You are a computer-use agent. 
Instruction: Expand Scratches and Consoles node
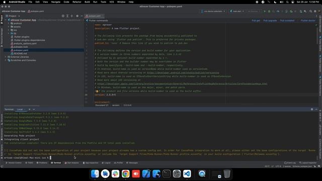tap(6, 60)
